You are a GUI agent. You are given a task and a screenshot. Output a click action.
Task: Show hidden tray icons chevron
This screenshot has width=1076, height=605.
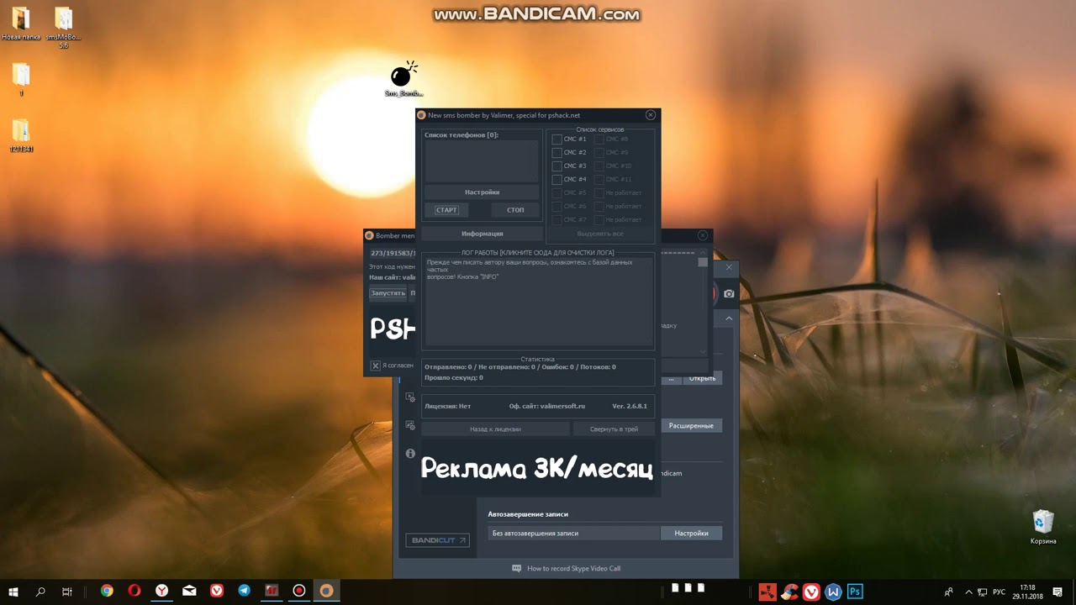[x=968, y=592]
